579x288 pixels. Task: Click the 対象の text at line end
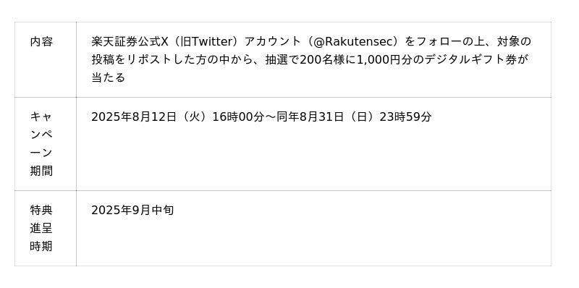click(x=514, y=42)
